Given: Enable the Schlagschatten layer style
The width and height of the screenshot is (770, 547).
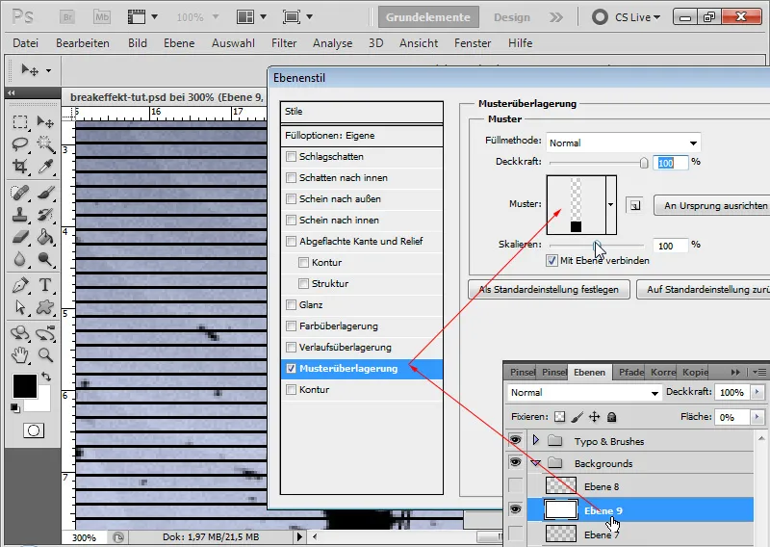Looking at the screenshot, I should tap(291, 156).
